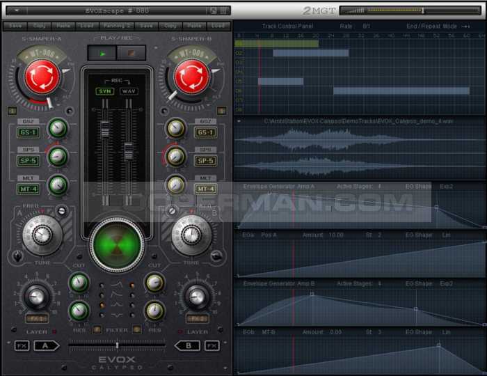Click the Save button right of Panning 2
487x376 pixels.
coord(146,26)
